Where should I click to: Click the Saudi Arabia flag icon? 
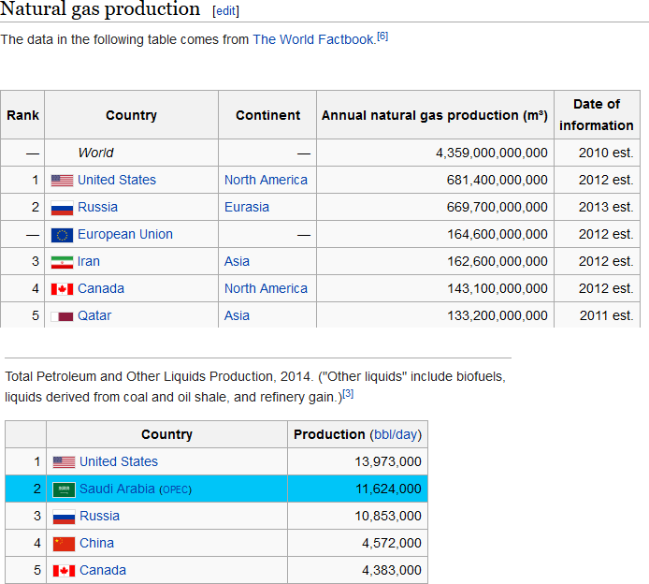pos(64,489)
